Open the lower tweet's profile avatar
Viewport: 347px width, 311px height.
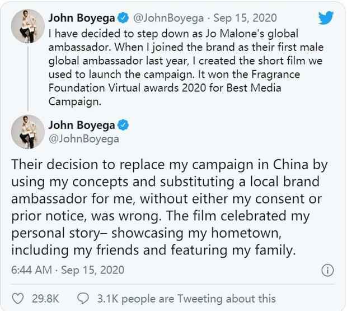pyautogui.click(x=28, y=132)
